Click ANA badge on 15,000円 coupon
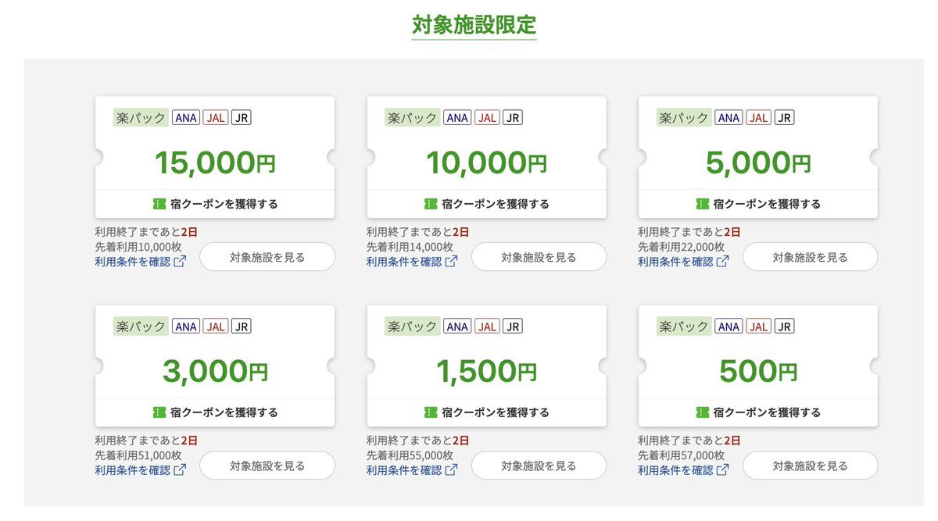 click(186, 118)
